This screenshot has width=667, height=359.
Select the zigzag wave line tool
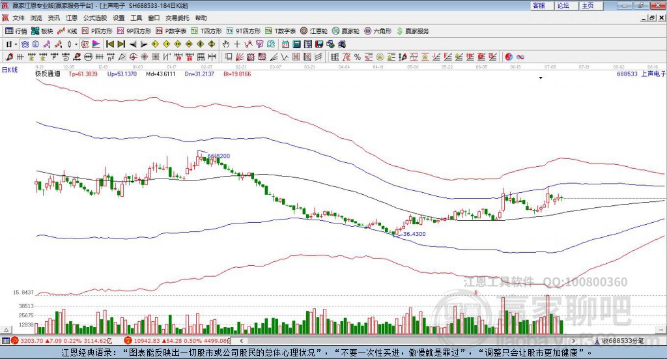(285, 57)
